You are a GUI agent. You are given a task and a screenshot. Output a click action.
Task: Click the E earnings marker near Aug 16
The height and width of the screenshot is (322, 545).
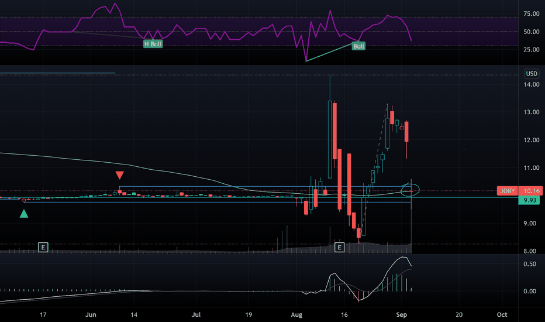click(339, 248)
